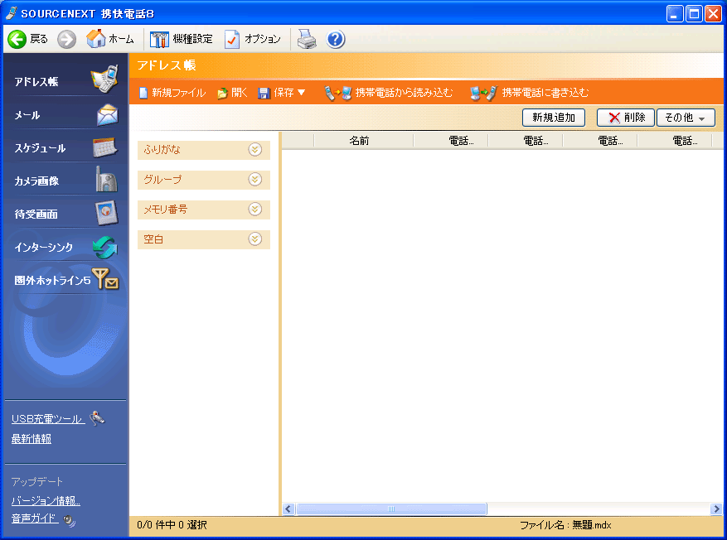This screenshot has height=540, width=727.
Task: Click the 戻る text label
Action: tap(39, 39)
